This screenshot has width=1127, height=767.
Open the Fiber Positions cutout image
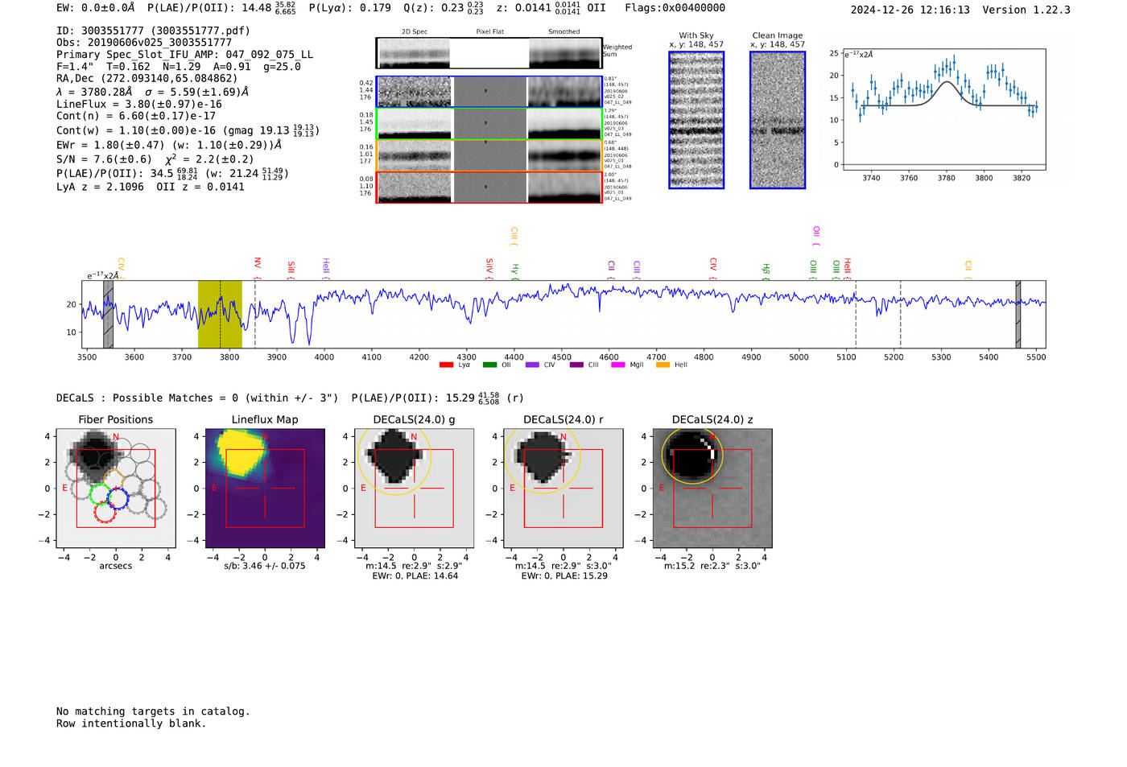[x=116, y=488]
